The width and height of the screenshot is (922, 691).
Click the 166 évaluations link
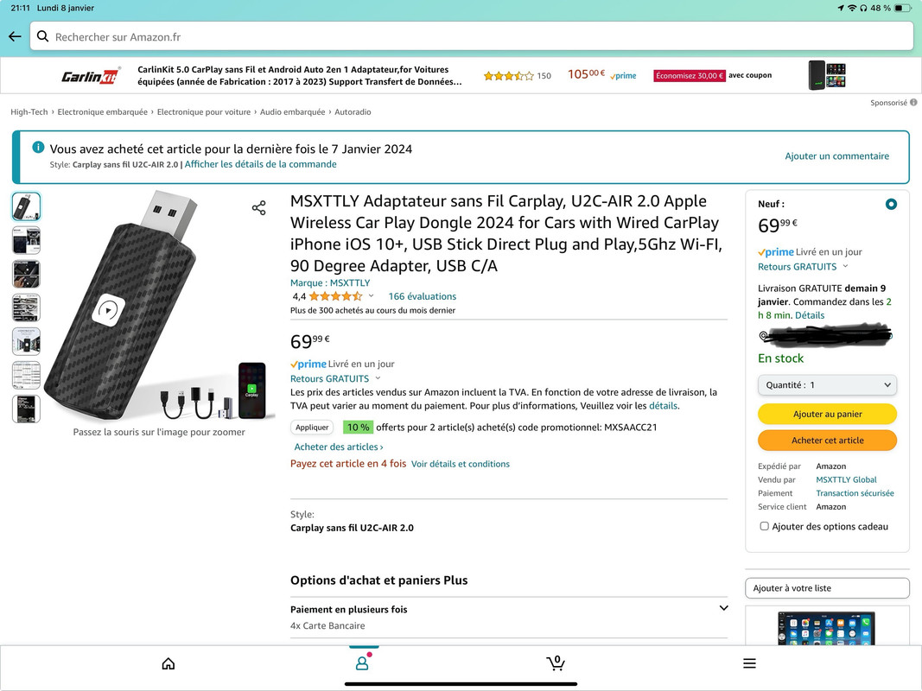coord(422,296)
